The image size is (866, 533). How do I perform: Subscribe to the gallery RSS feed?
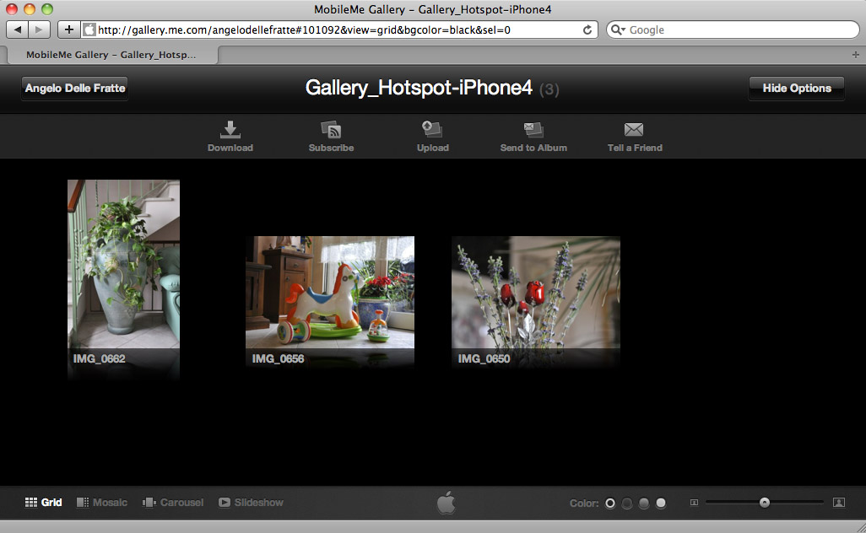(x=331, y=137)
